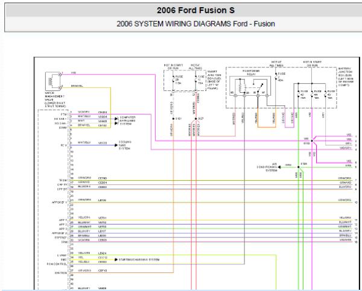Click "HOT IN START OR RUN" above Fuse 28
362x291 pixels.
173,67
